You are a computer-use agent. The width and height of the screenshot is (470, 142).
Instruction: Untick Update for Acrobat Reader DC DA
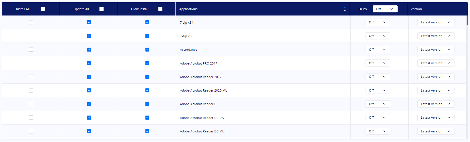coord(89,117)
